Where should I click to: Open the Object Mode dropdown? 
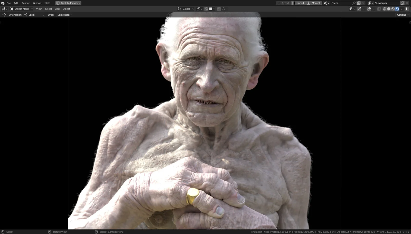[22, 9]
